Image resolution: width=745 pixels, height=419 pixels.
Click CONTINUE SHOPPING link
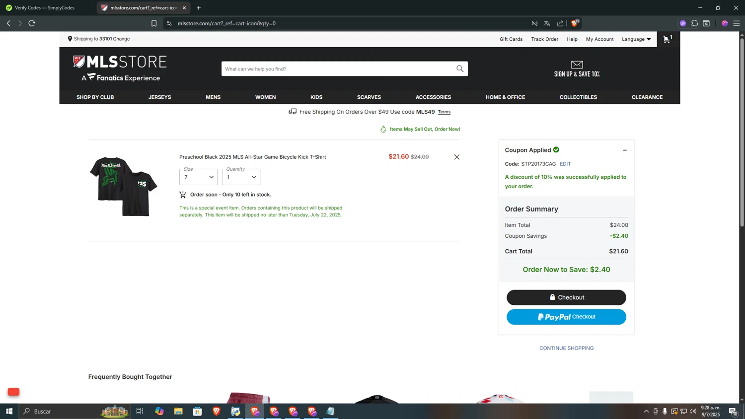click(566, 348)
